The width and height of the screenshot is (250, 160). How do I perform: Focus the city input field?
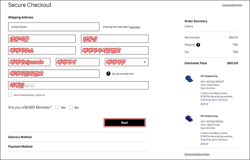[x=77, y=62]
